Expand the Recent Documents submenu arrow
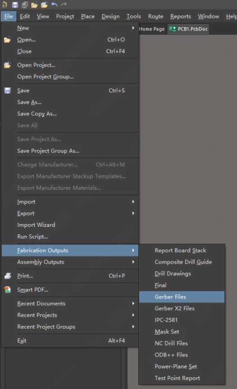This screenshot has height=389, width=237. [133, 303]
